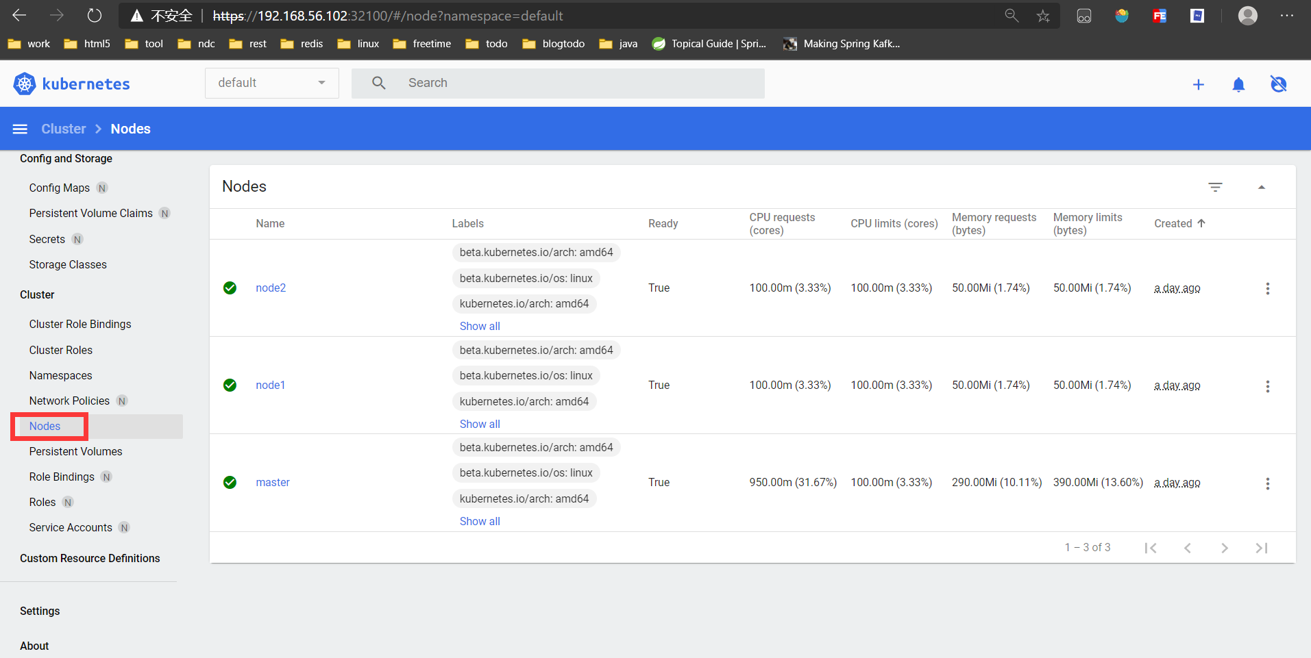Viewport: 1311px width, 658px height.
Task: Go to first page of nodes
Action: click(x=1151, y=548)
